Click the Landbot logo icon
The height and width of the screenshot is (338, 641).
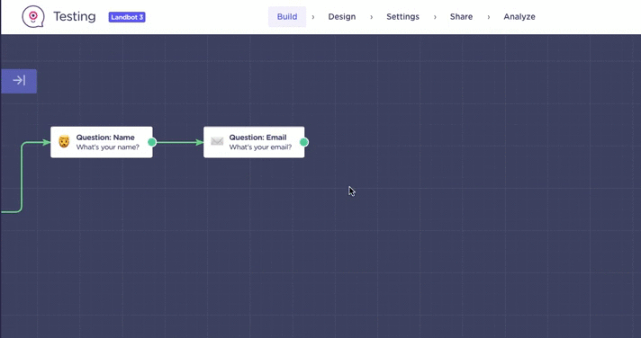click(x=33, y=16)
